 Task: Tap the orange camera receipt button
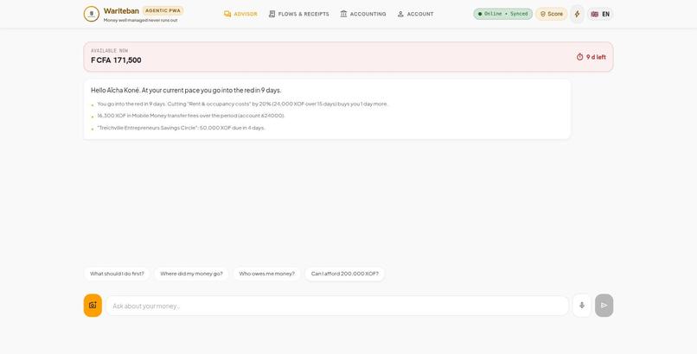pyautogui.click(x=93, y=305)
